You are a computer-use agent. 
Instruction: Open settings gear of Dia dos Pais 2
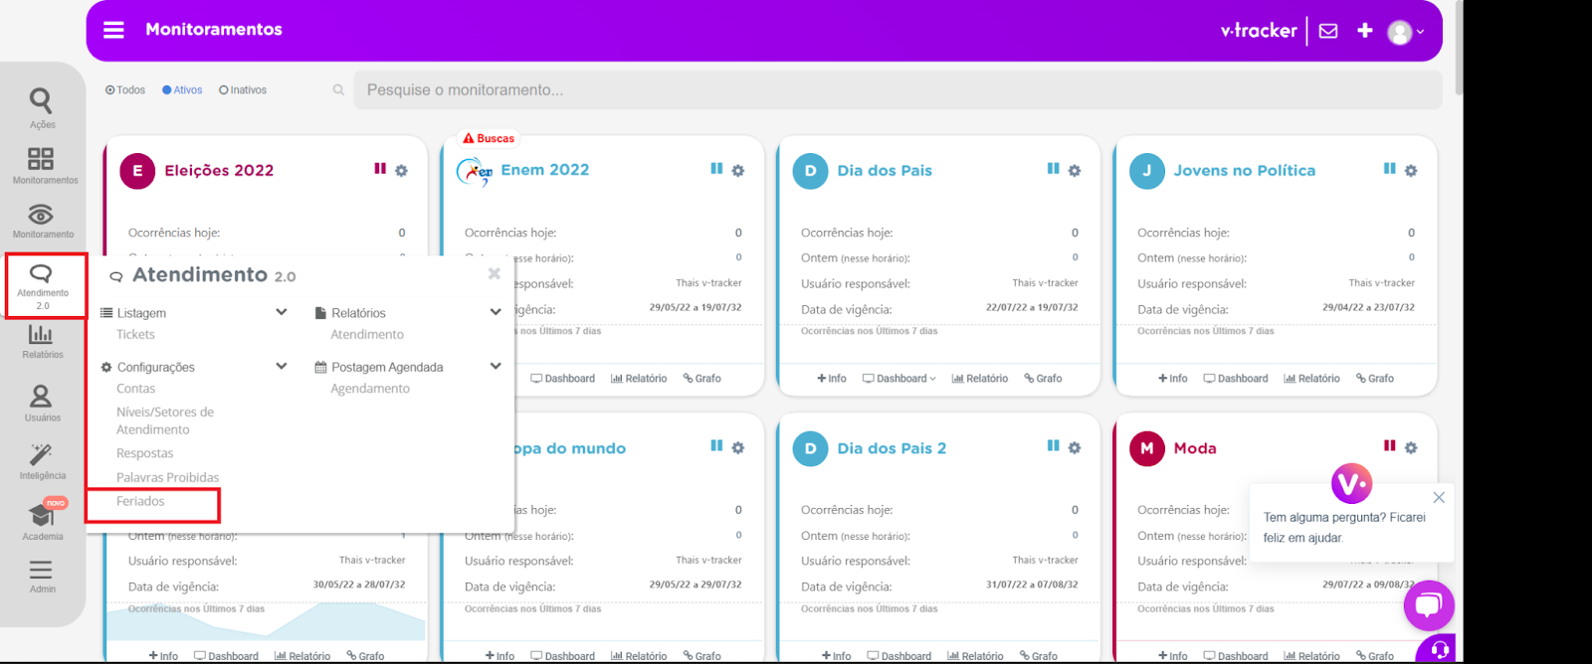click(1075, 448)
